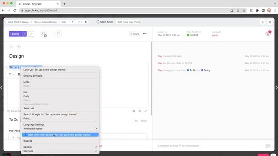Go to the previous task with left arrow

point(1,88)
